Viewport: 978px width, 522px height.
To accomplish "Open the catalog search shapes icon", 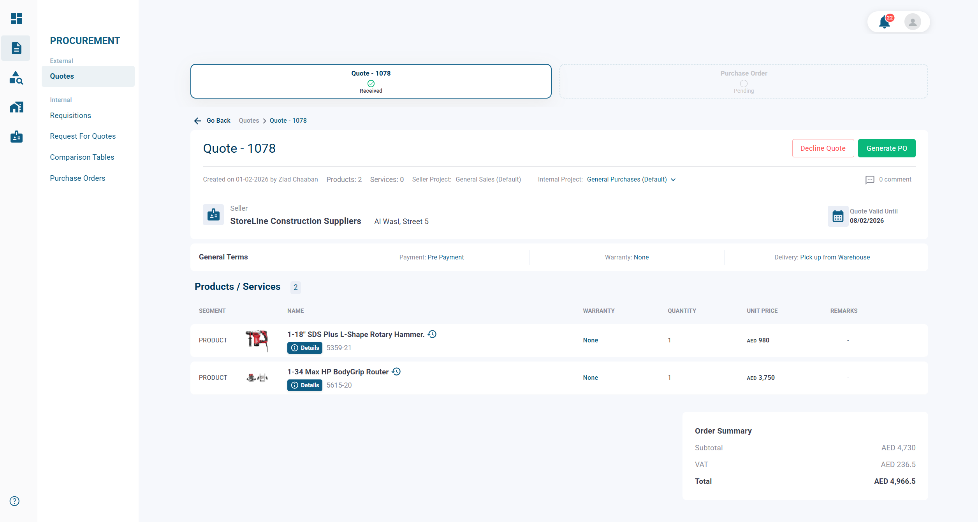I will pyautogui.click(x=16, y=78).
